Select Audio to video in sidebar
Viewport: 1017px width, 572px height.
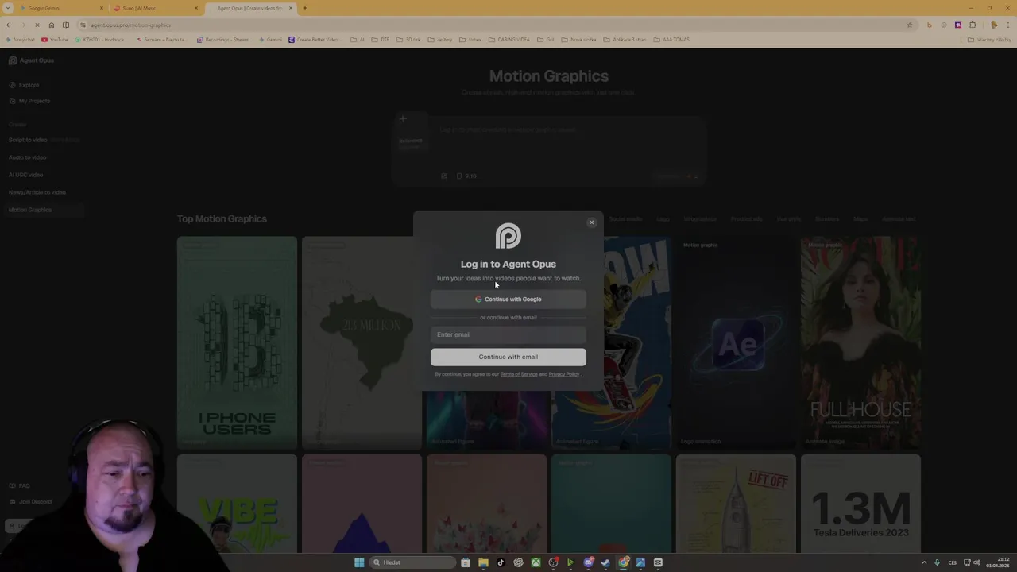coord(28,157)
